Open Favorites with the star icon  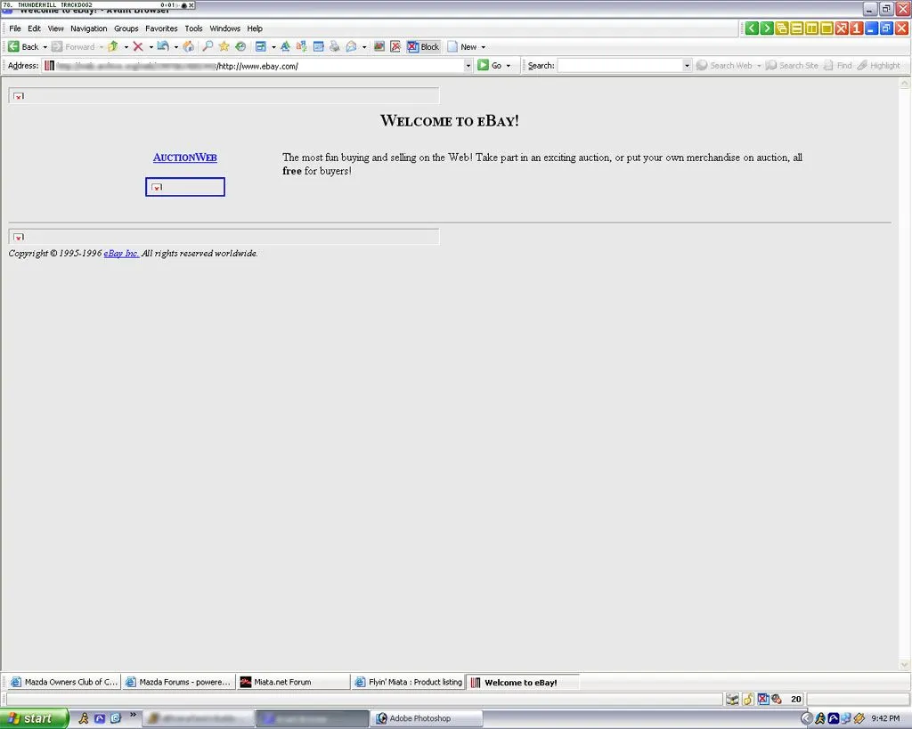[x=224, y=46]
